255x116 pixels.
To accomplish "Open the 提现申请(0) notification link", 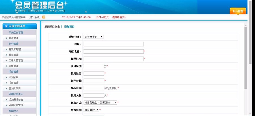I will [x=119, y=17].
